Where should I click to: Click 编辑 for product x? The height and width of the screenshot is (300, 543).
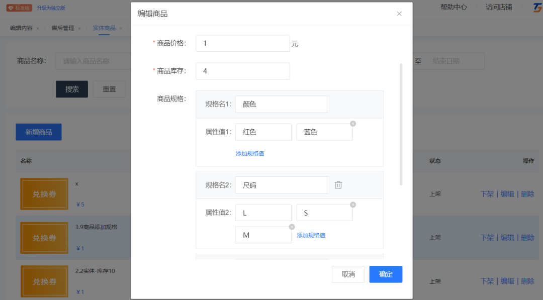(x=507, y=194)
